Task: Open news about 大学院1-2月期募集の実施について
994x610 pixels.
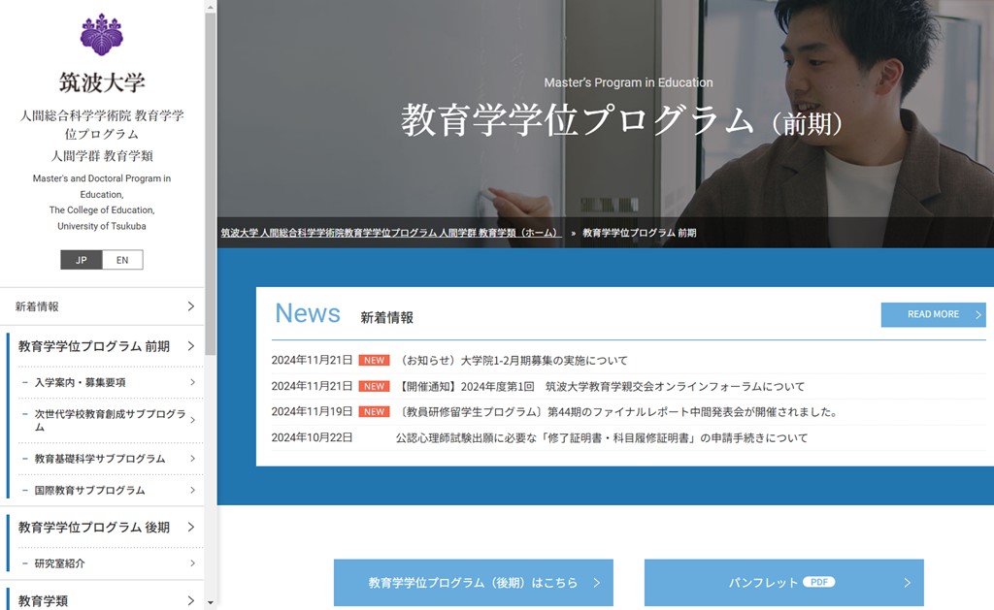Action: [512, 361]
